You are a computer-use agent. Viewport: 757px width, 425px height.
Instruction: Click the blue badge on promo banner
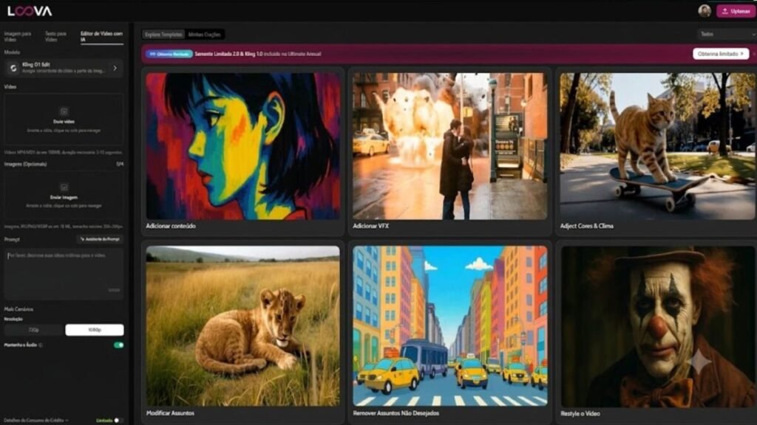[x=169, y=54]
